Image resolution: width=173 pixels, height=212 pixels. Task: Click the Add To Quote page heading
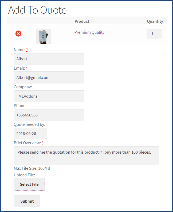tap(37, 10)
